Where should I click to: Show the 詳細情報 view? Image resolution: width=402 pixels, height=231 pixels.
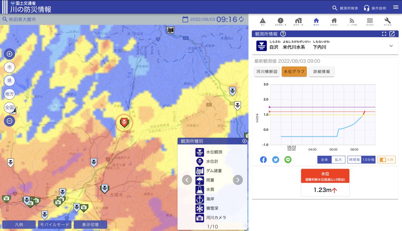[x=322, y=72]
